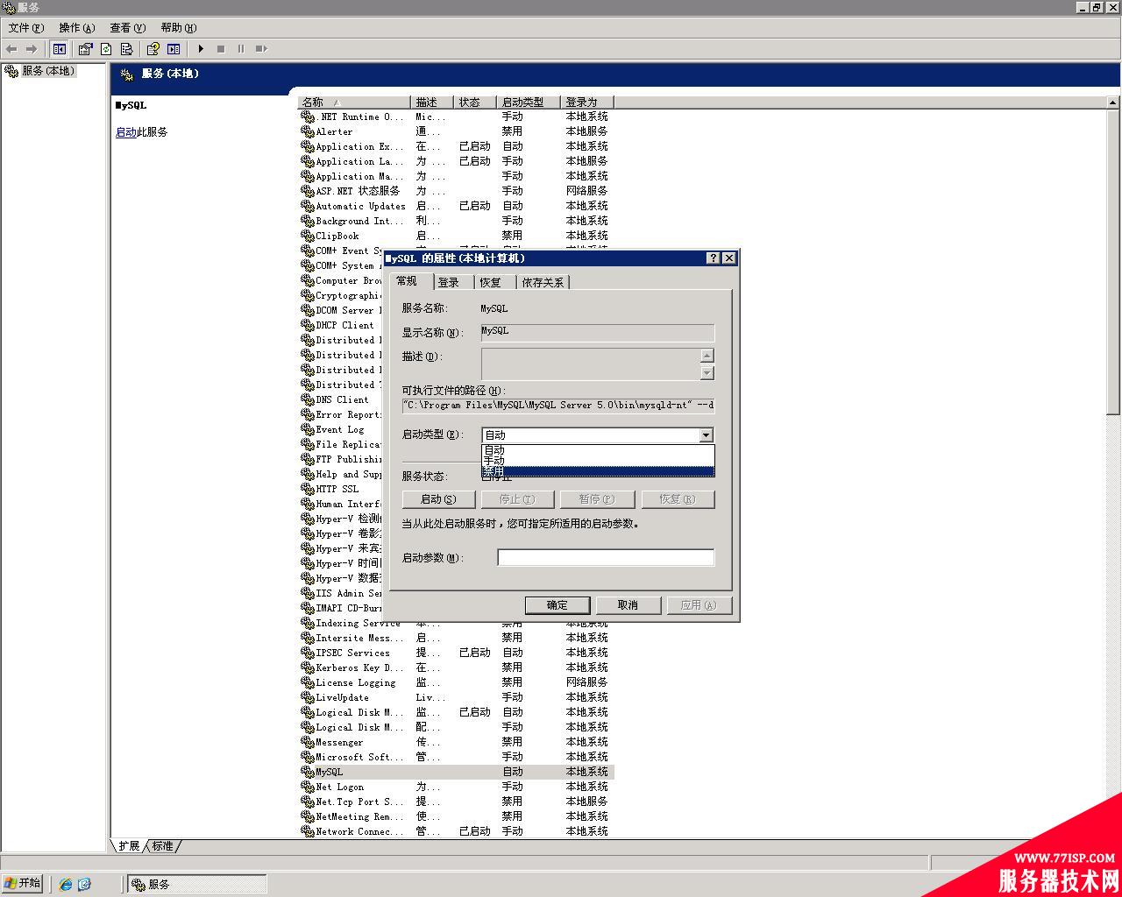
Task: Open the 帮助(H) menu
Action: click(x=179, y=28)
